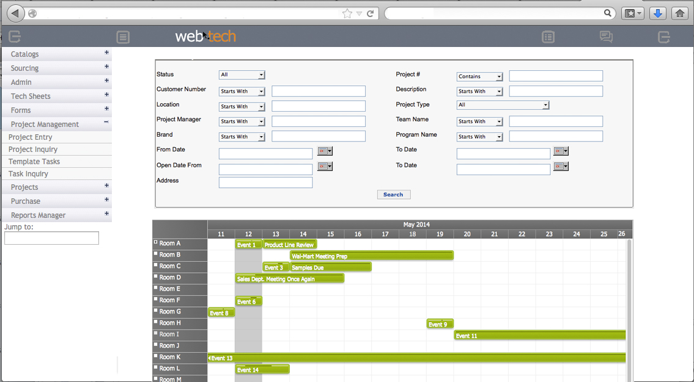Toggle the Room D row marker
Image resolution: width=694 pixels, height=382 pixels.
click(156, 276)
